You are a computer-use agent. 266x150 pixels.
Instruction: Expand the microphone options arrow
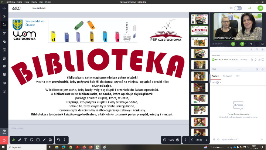(246, 44)
